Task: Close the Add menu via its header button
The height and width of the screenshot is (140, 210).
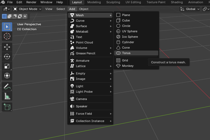Action: (72, 9)
